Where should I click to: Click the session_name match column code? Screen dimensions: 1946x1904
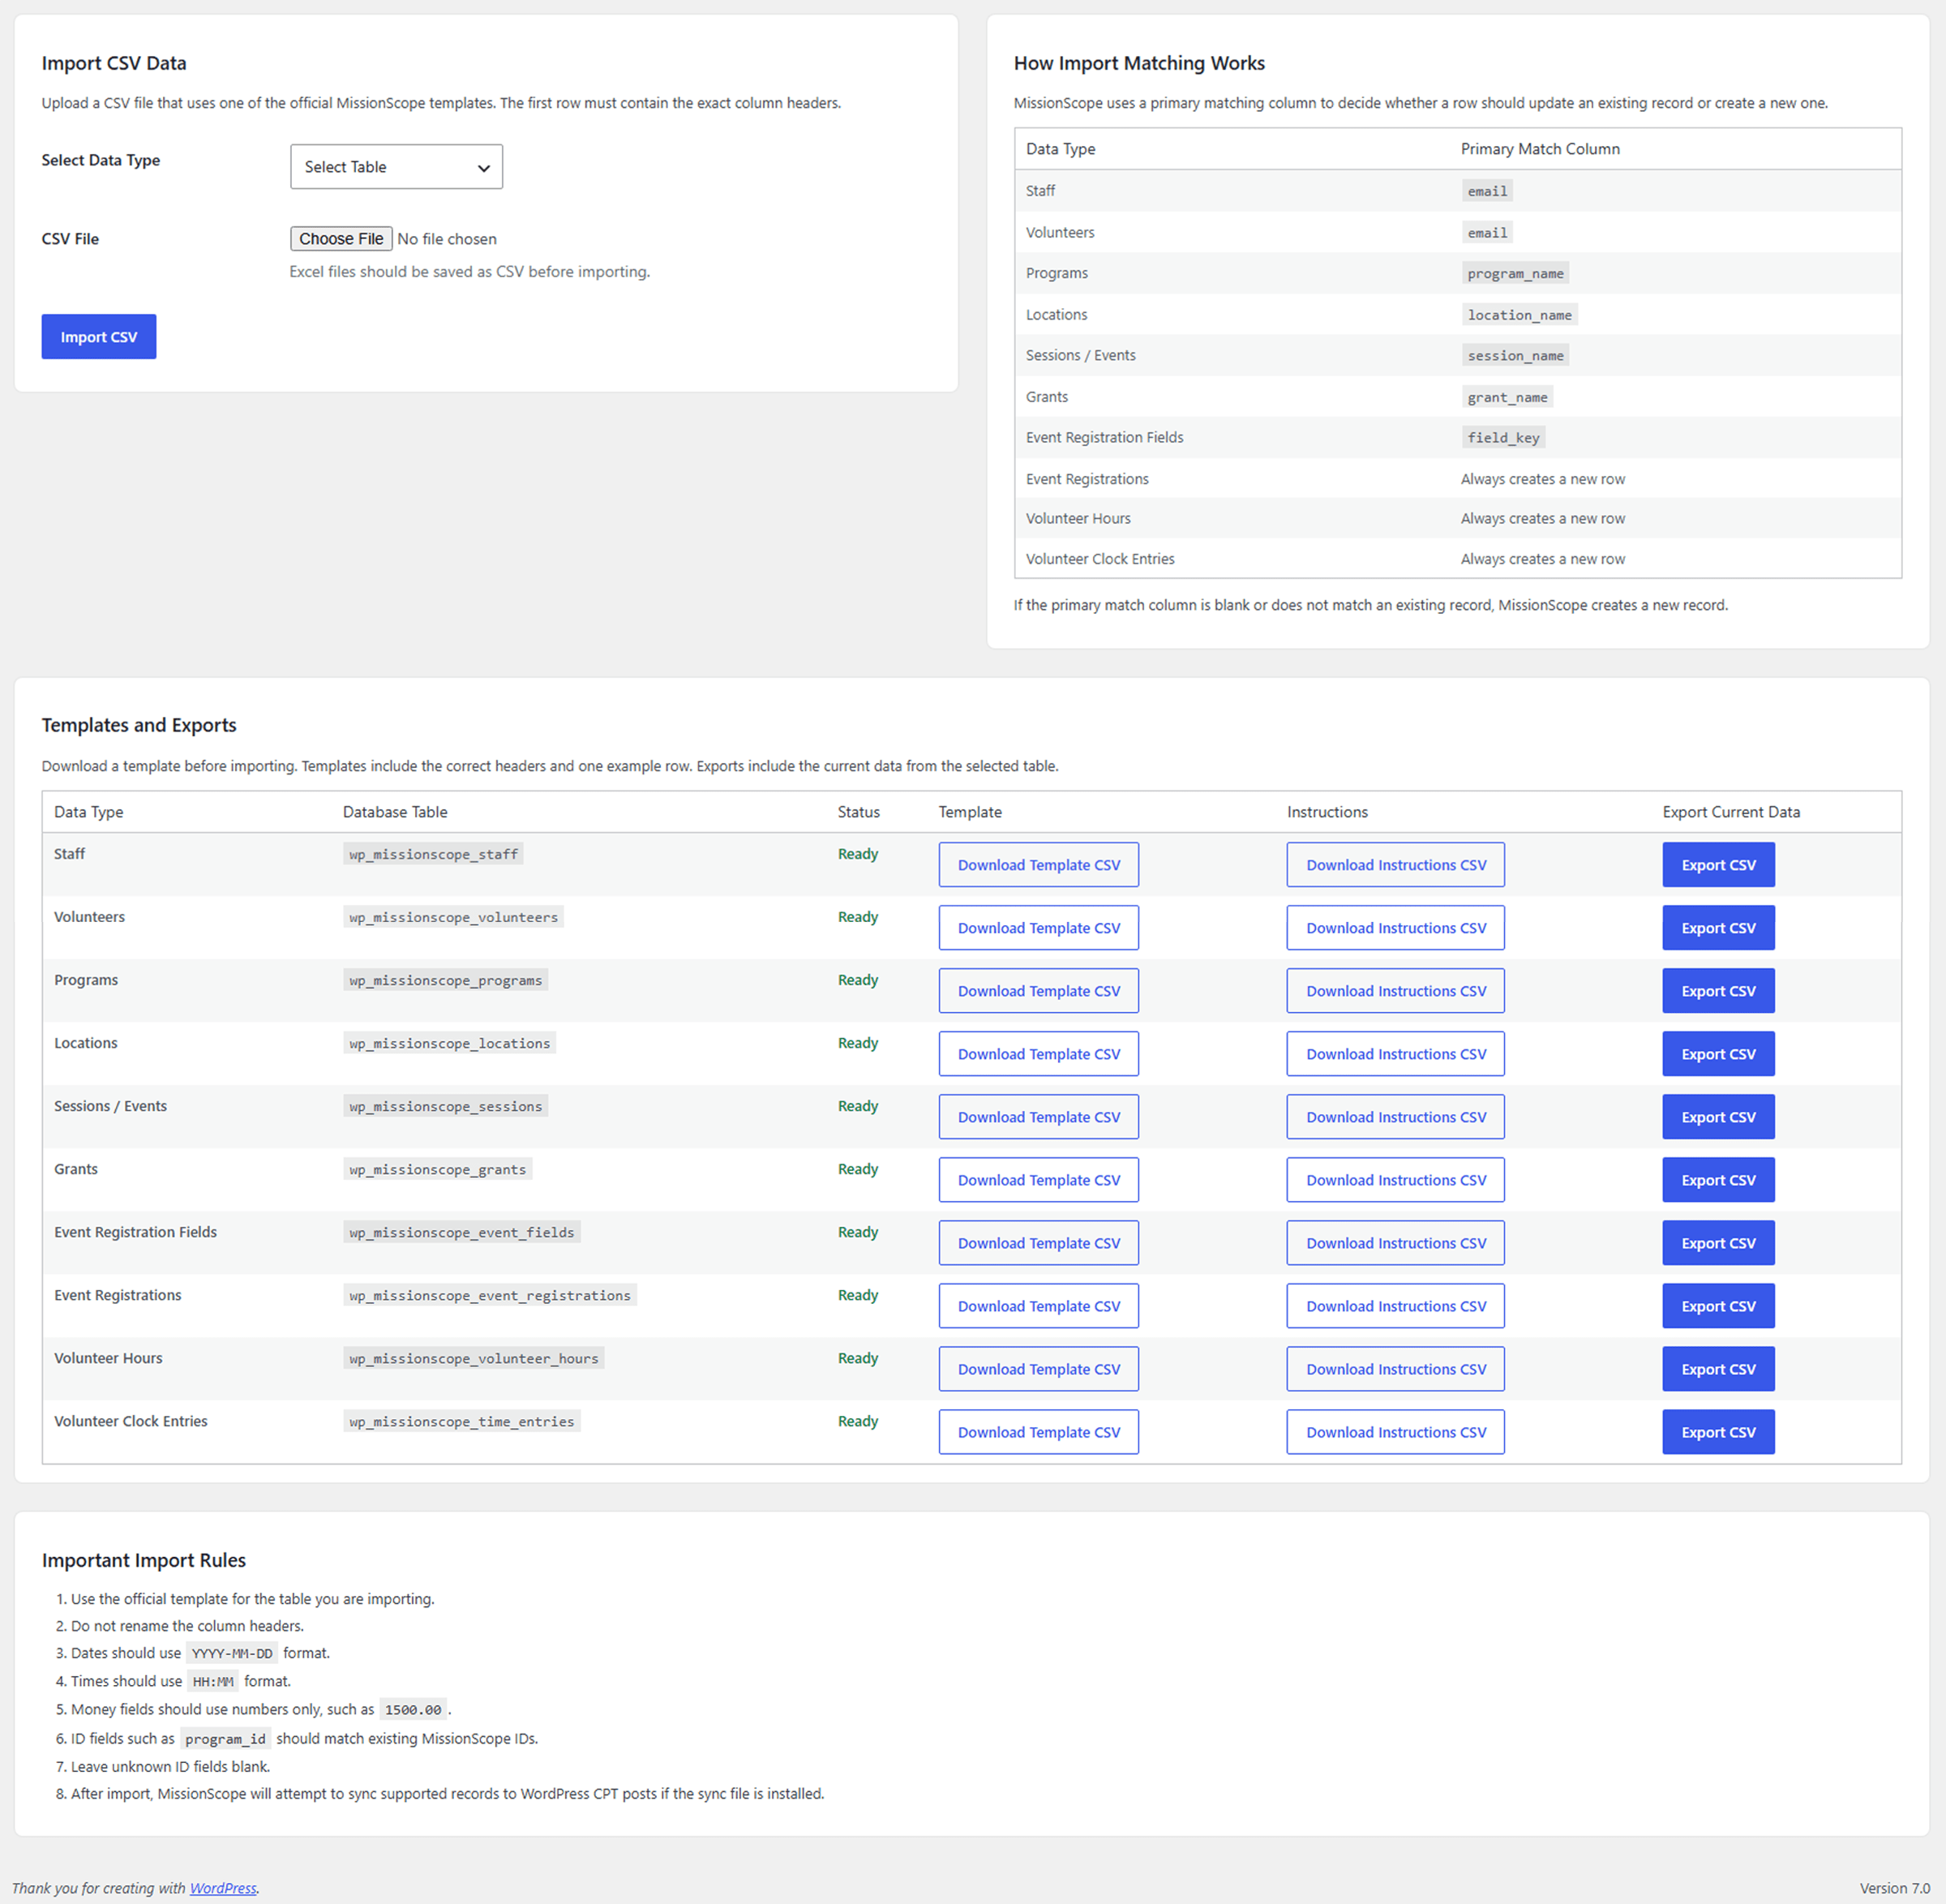1515,355
